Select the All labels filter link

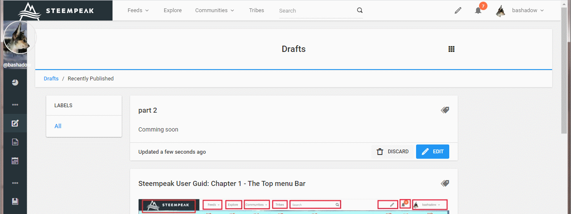(x=58, y=126)
